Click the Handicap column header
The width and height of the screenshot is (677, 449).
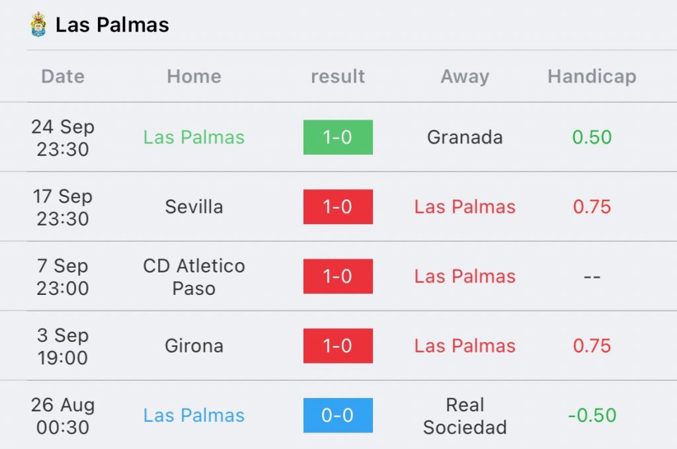(x=592, y=77)
